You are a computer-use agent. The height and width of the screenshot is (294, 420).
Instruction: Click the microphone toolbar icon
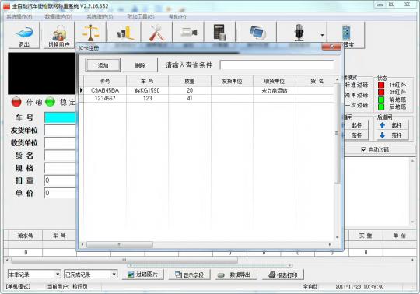pos(299,33)
